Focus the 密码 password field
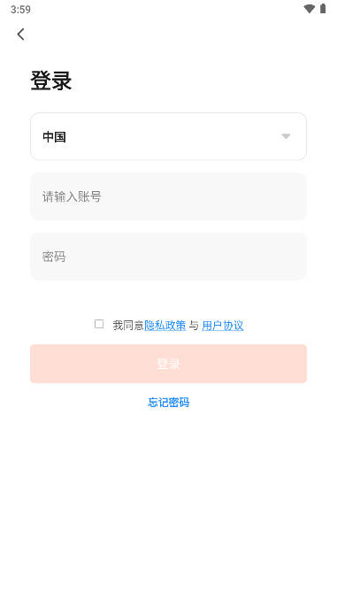337x600 pixels. pyautogui.click(x=168, y=257)
